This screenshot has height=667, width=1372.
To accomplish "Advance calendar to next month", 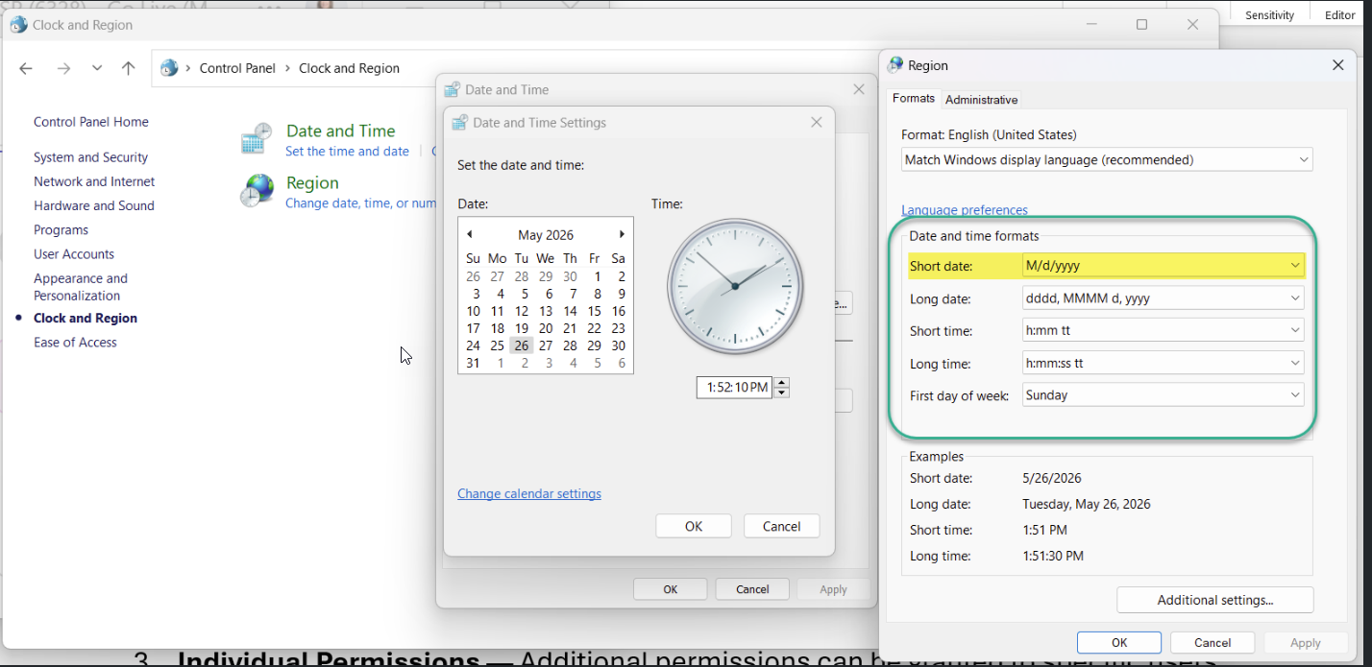I will click(622, 234).
